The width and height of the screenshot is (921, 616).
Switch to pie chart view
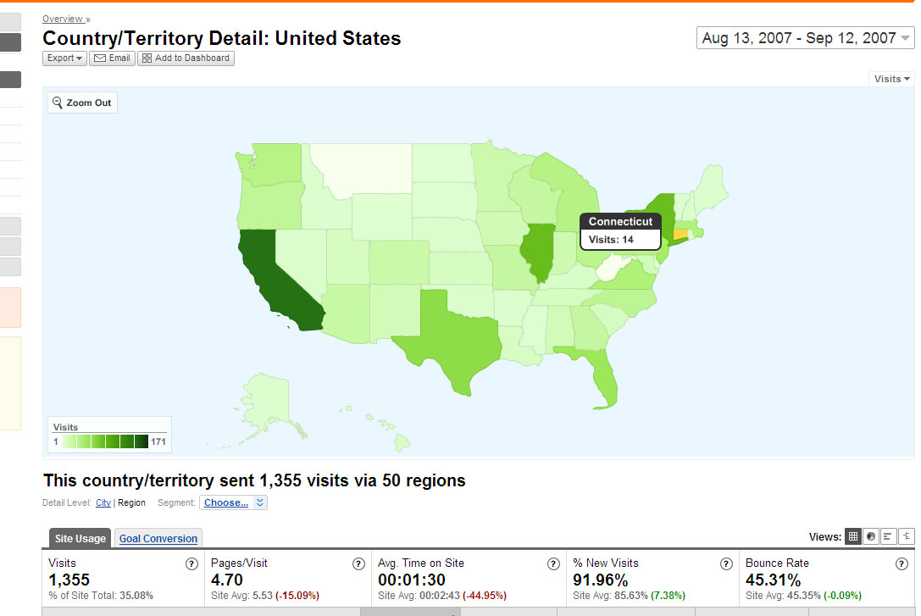871,536
